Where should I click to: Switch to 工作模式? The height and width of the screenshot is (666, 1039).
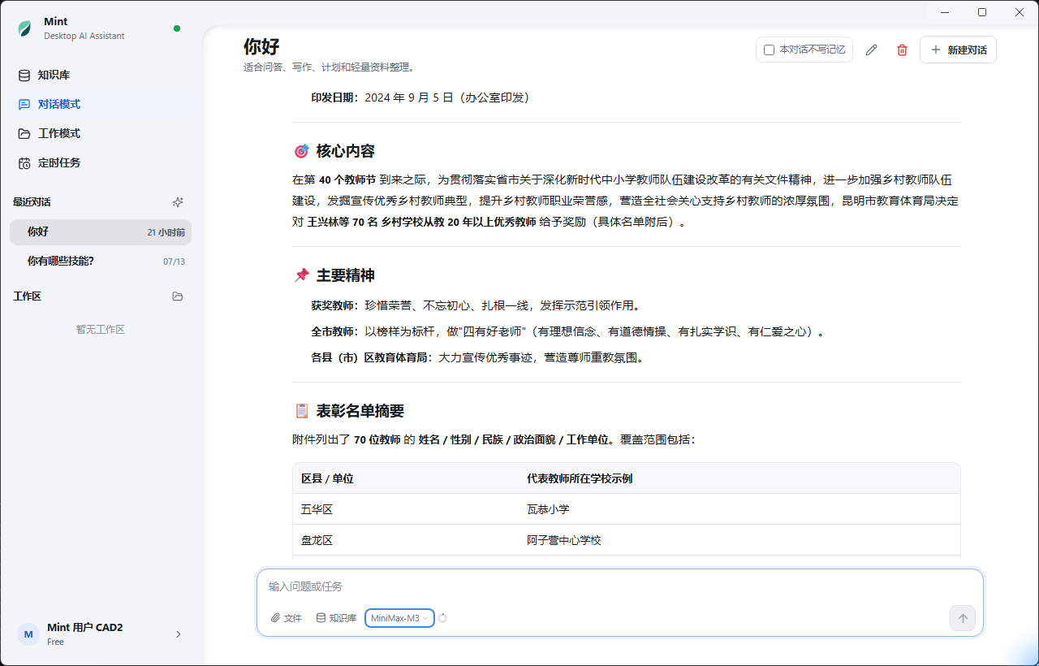point(101,133)
